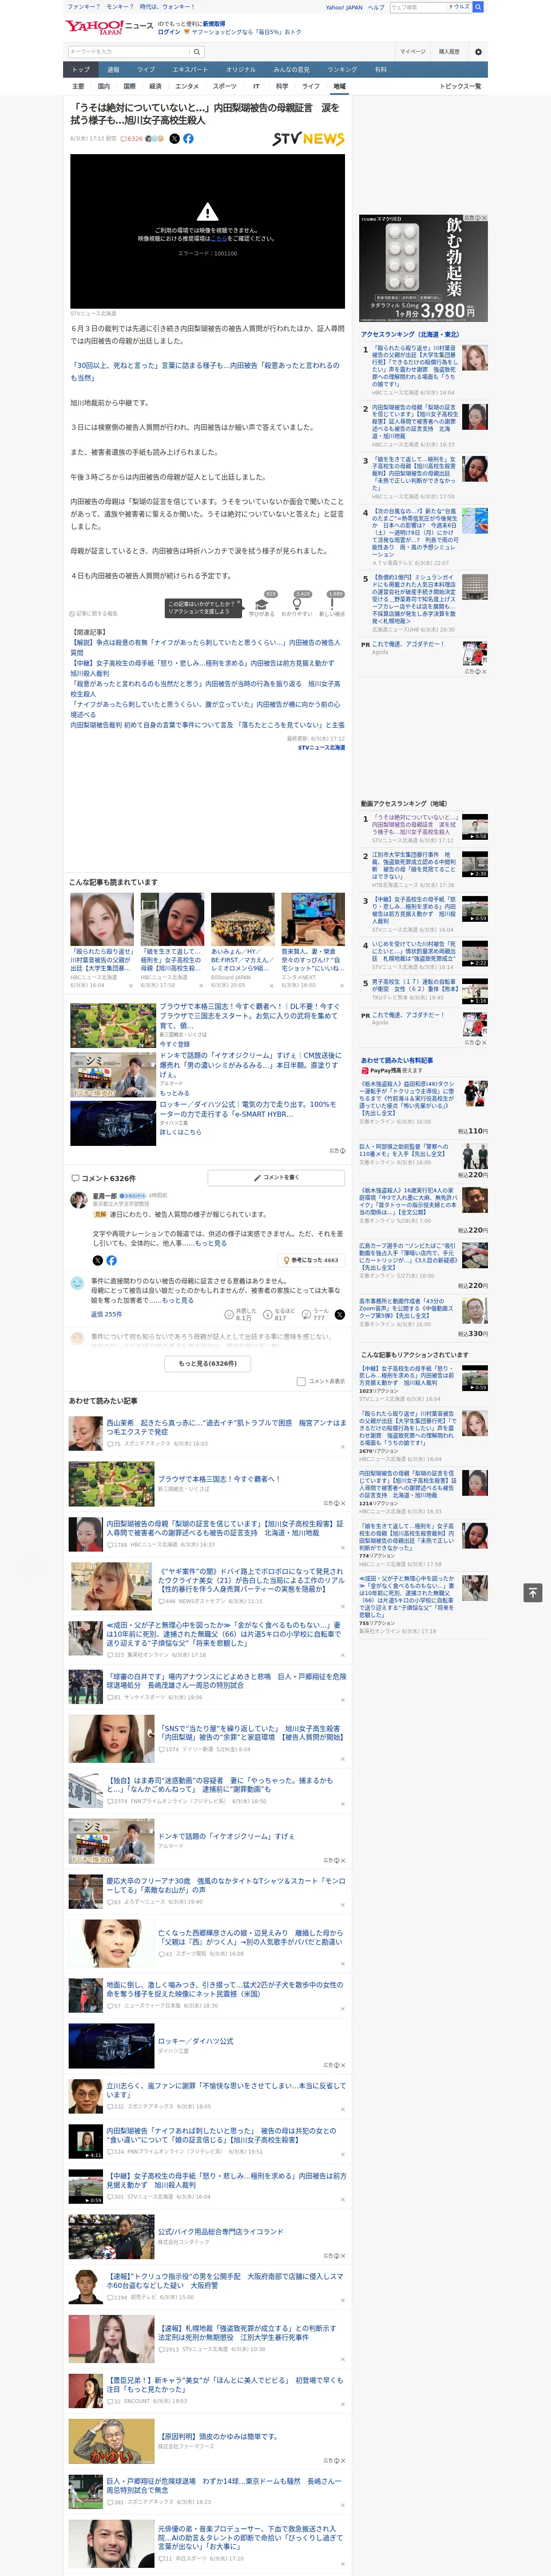Open settings via the gear icon
This screenshot has height=2576, width=551.
478,52
